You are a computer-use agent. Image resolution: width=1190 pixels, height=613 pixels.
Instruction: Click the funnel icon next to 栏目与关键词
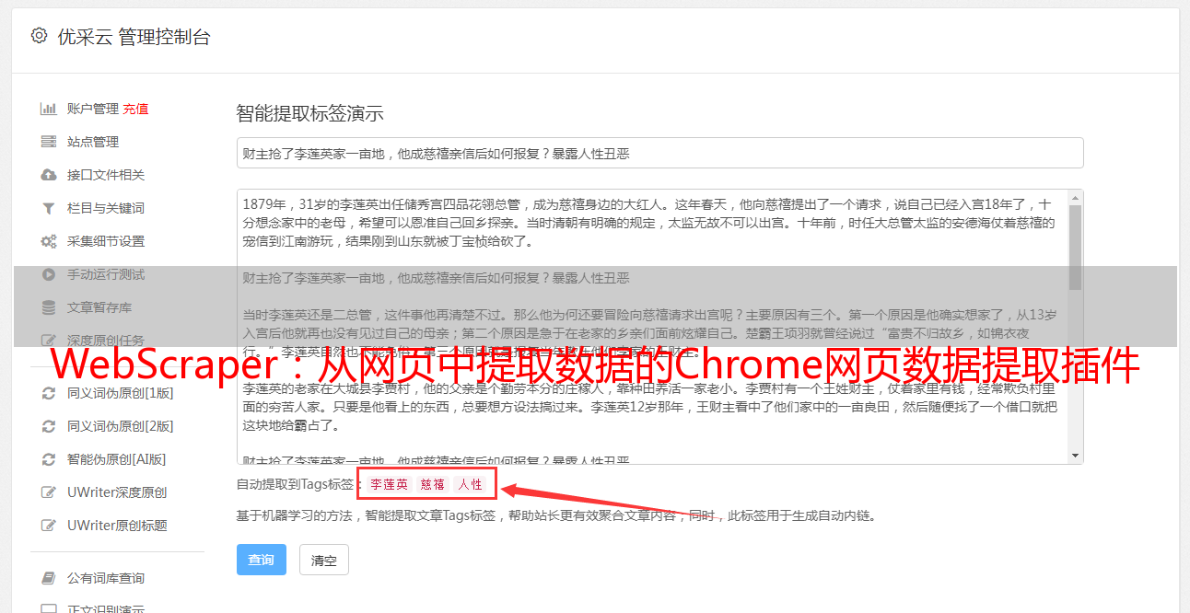tap(49, 208)
